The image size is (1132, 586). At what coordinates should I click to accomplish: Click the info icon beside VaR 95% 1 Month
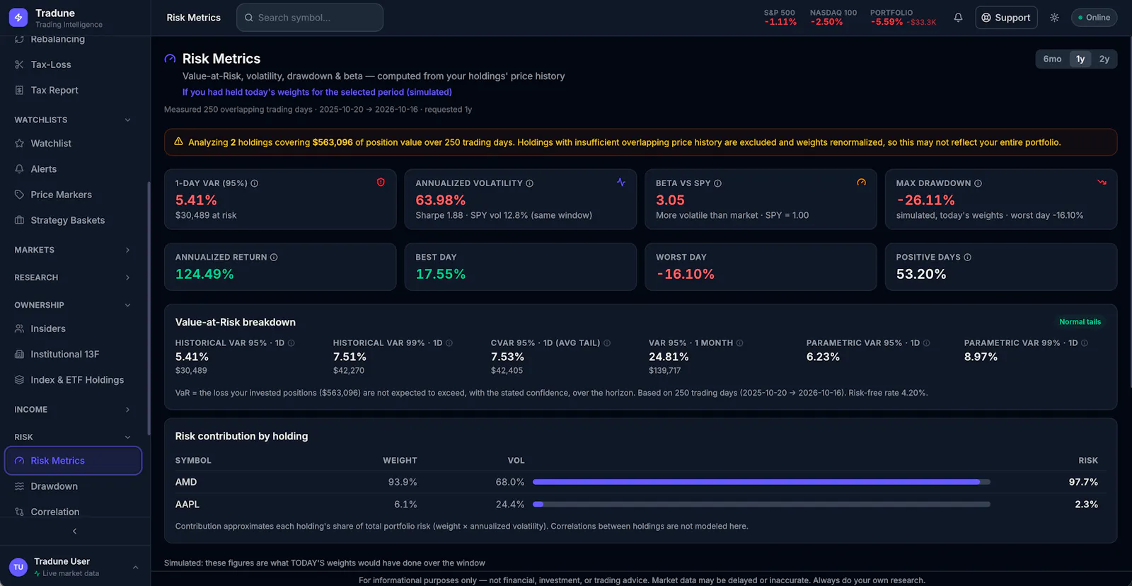pos(740,343)
